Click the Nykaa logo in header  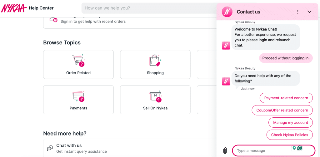click(14, 8)
